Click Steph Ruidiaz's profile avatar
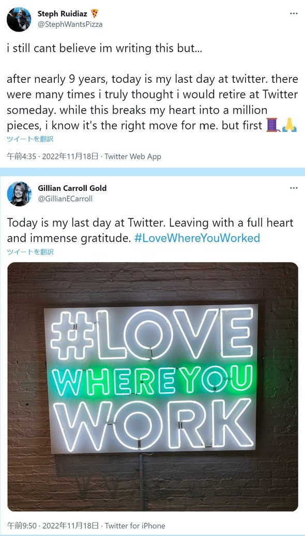 19,20
